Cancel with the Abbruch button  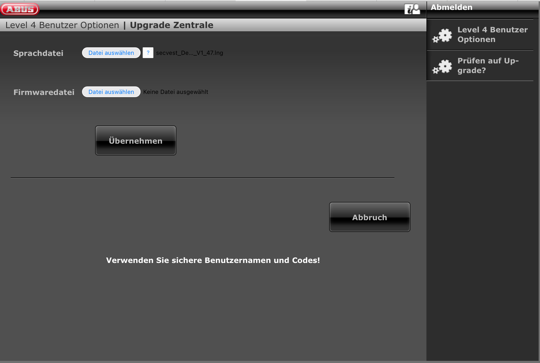pos(370,217)
